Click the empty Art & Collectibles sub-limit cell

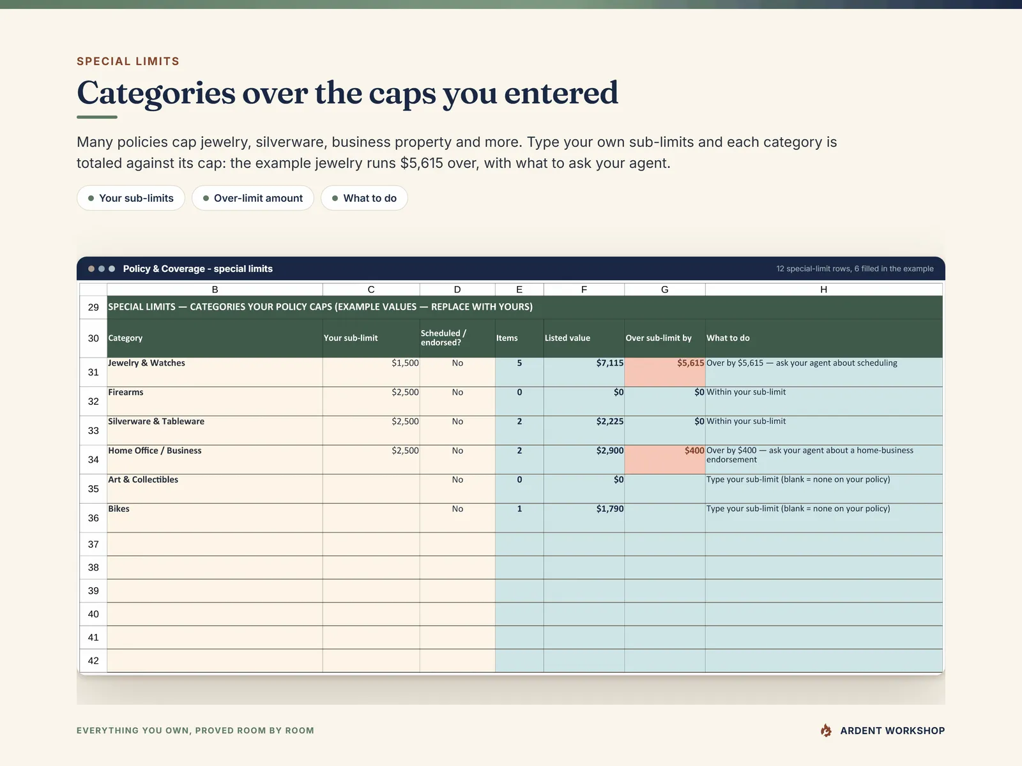coord(371,489)
